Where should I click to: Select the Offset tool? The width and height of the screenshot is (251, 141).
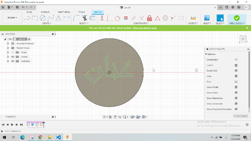92,18
